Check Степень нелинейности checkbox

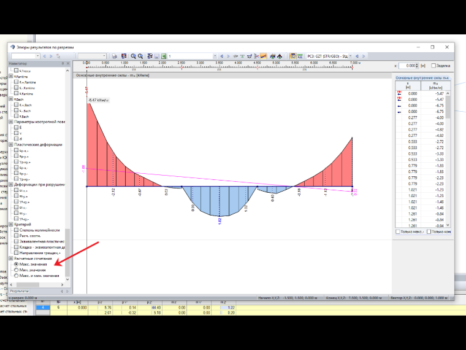tap(17, 230)
